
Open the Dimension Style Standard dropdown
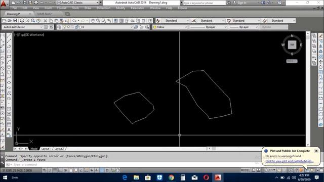223,21
